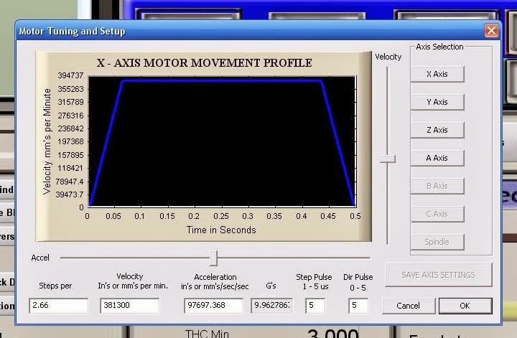517x338 pixels.
Task: Focus the Steps per field showing 2.66
Action: coord(59,306)
